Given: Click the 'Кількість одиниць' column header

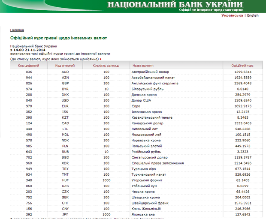Looking at the screenshot, I should click(106, 66).
